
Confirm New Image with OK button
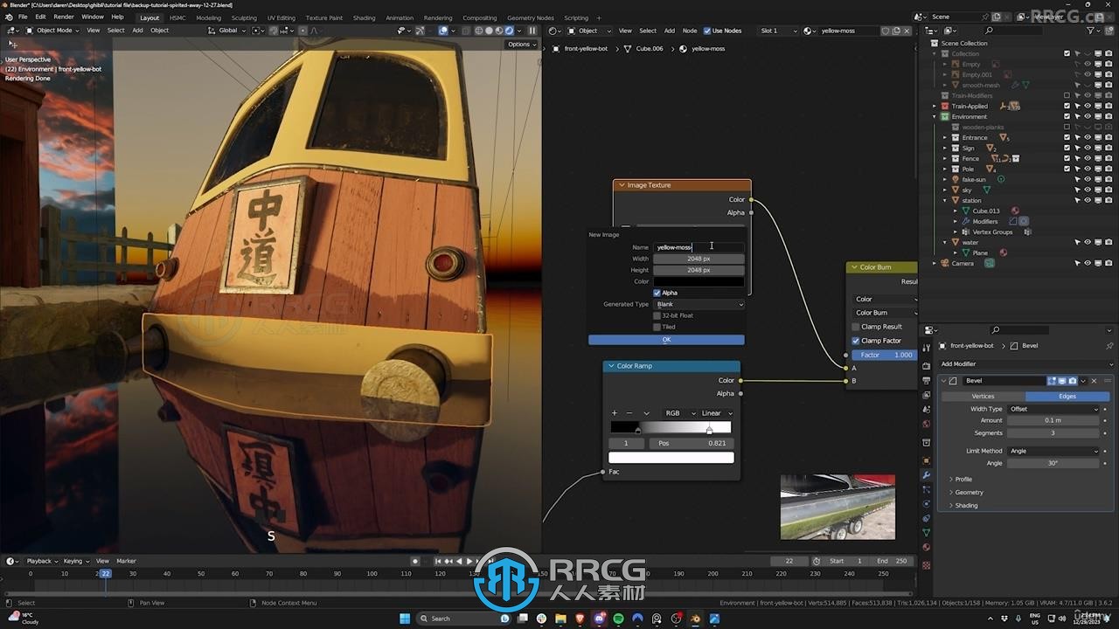coord(666,340)
